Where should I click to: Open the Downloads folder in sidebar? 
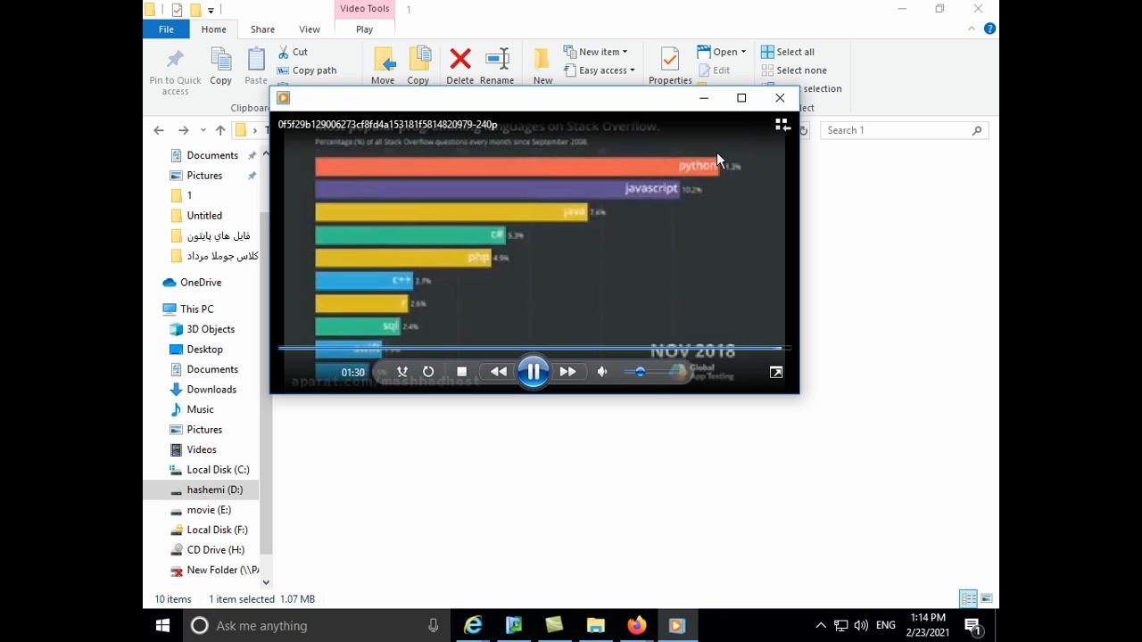coord(211,390)
